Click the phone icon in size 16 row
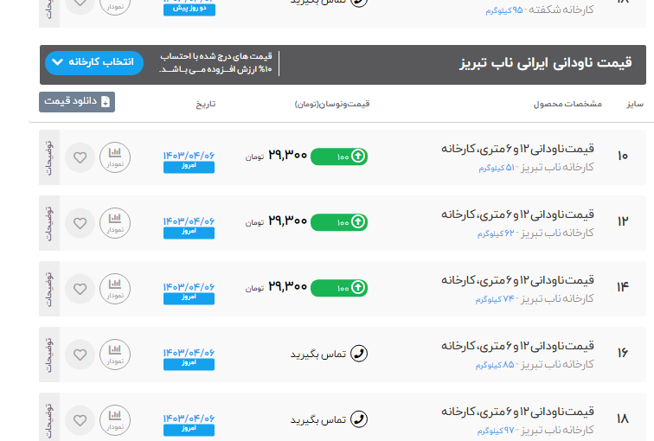Image resolution: width=654 pixels, height=441 pixels. (359, 354)
